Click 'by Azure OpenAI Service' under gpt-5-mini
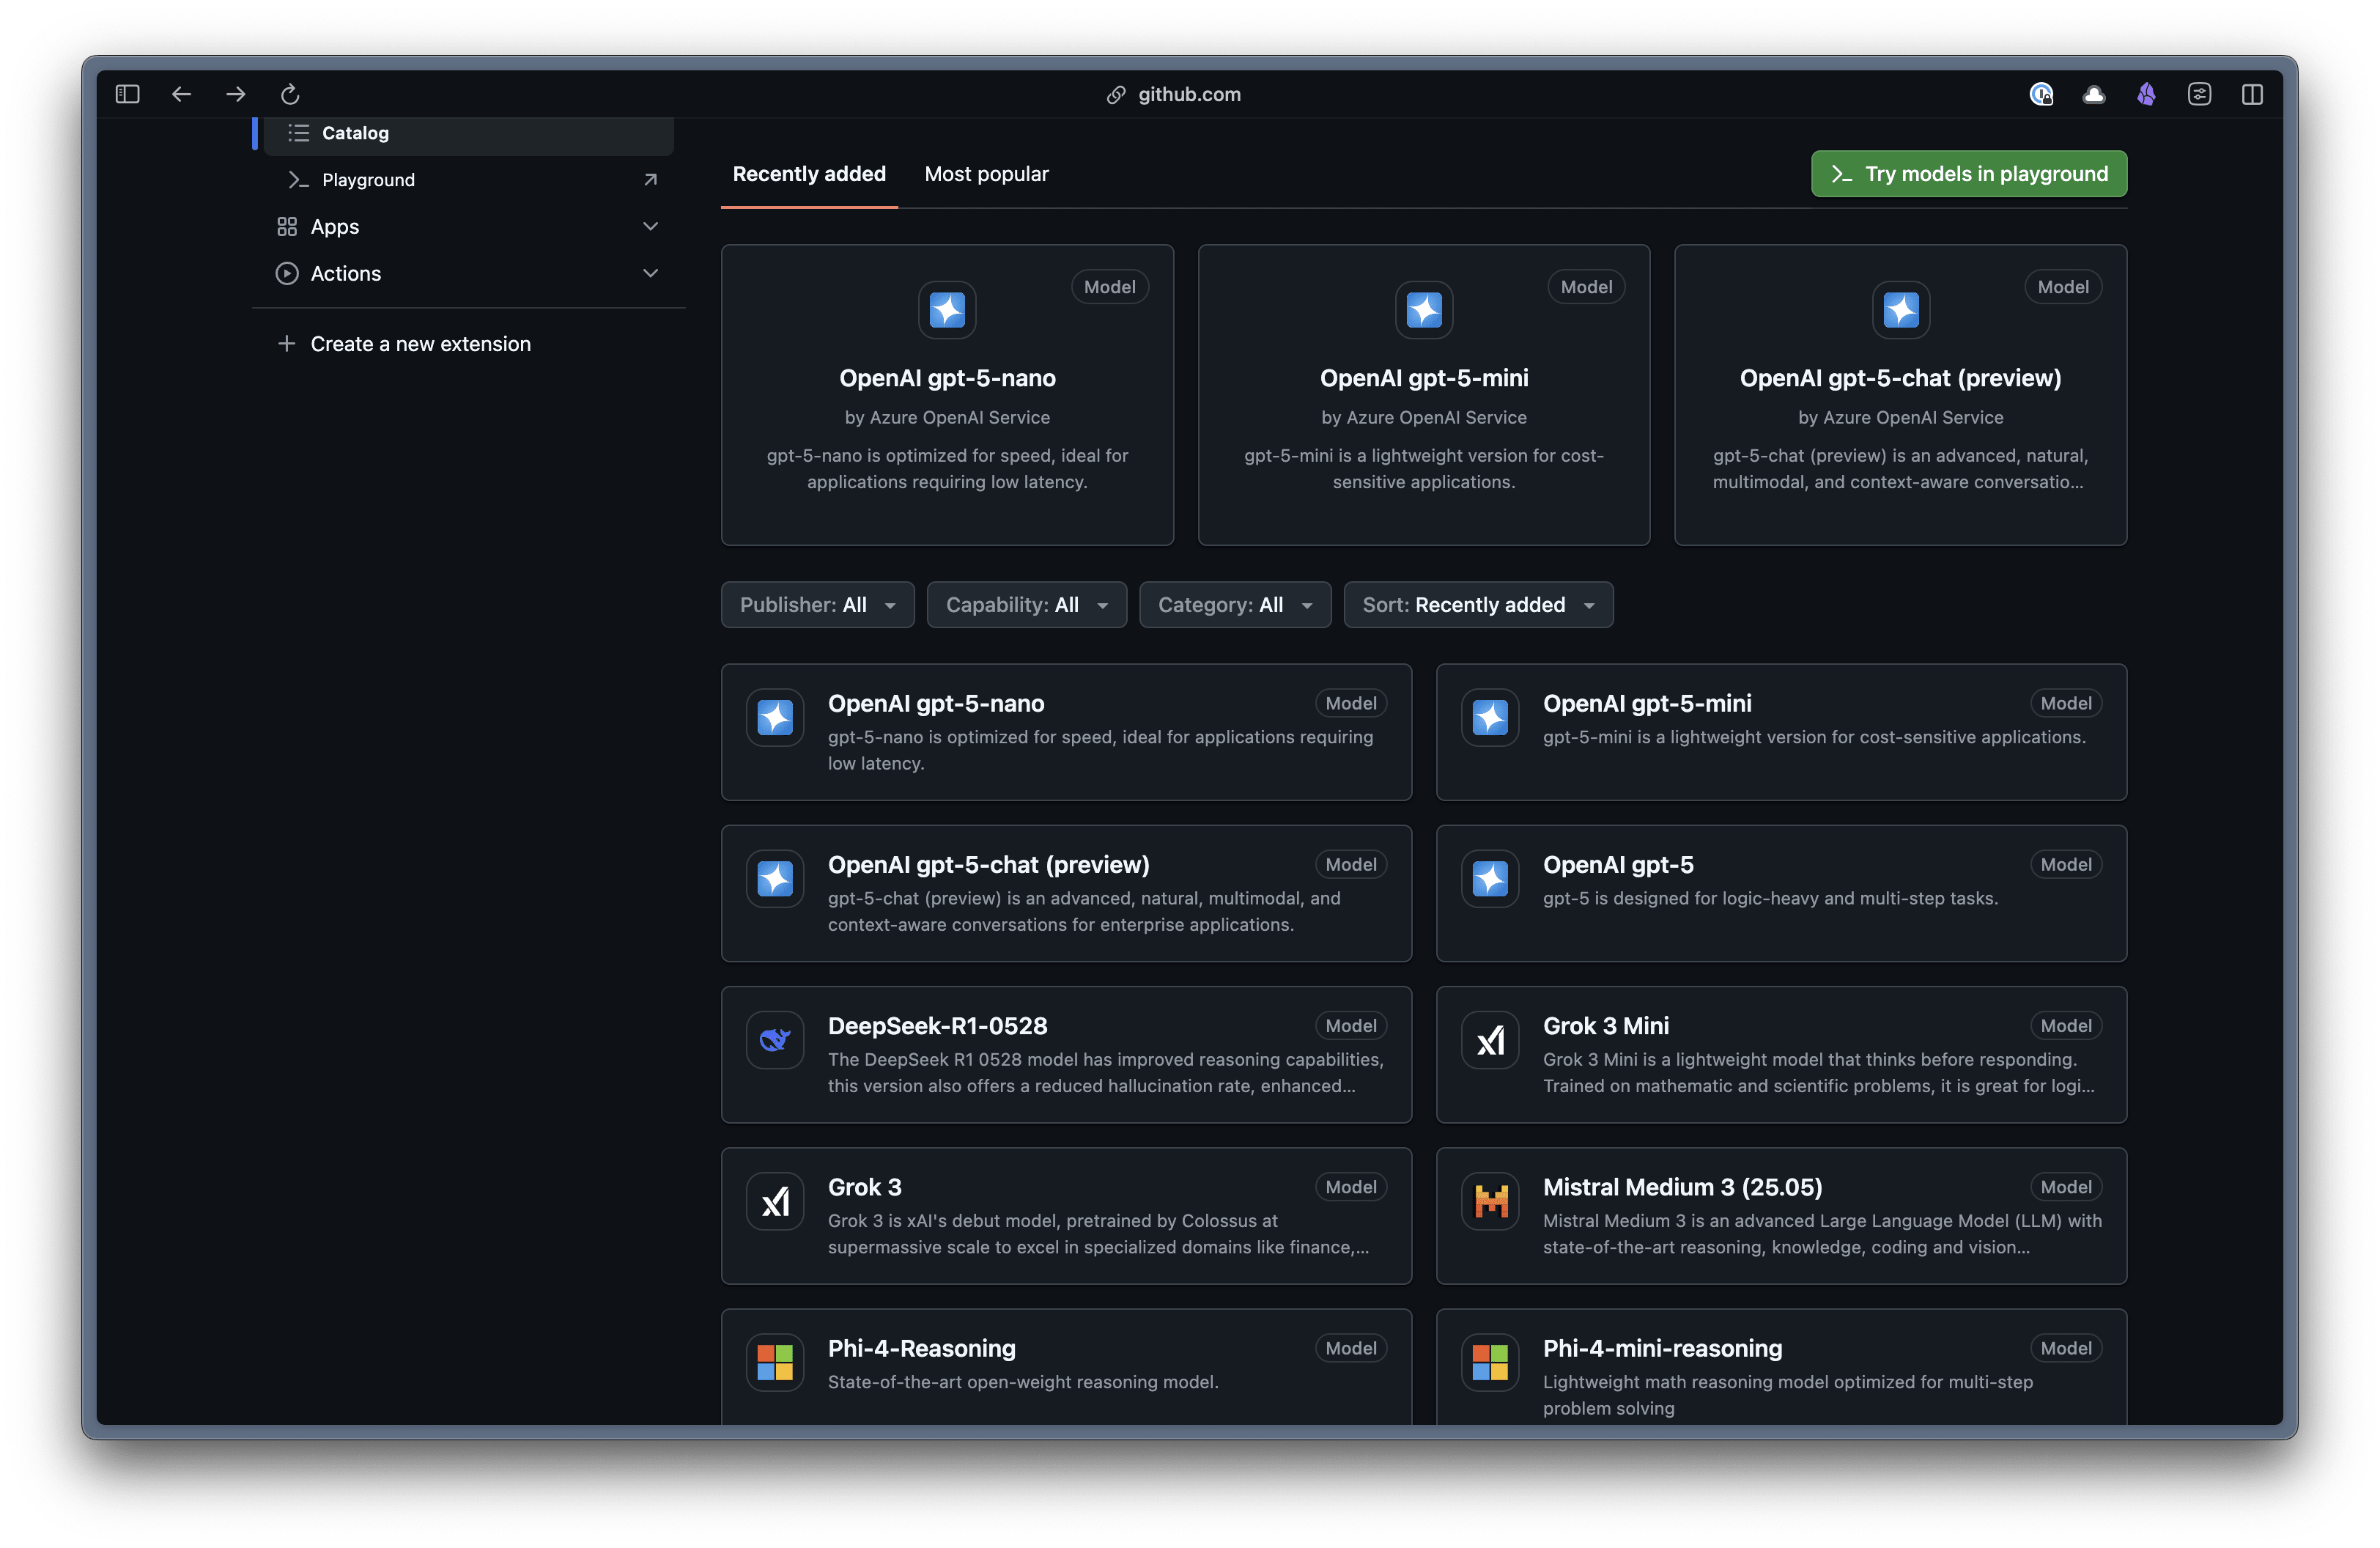The height and width of the screenshot is (1548, 2380). click(x=1424, y=417)
